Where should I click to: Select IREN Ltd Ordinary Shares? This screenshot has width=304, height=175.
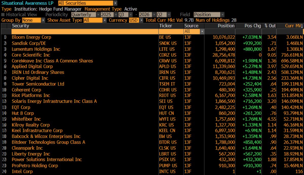38,72
